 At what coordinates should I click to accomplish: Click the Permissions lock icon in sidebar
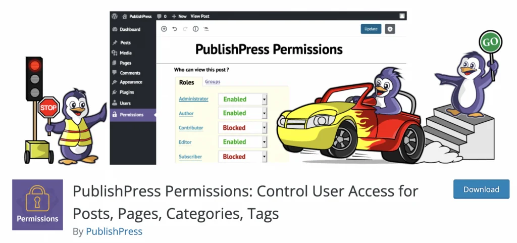(x=115, y=115)
